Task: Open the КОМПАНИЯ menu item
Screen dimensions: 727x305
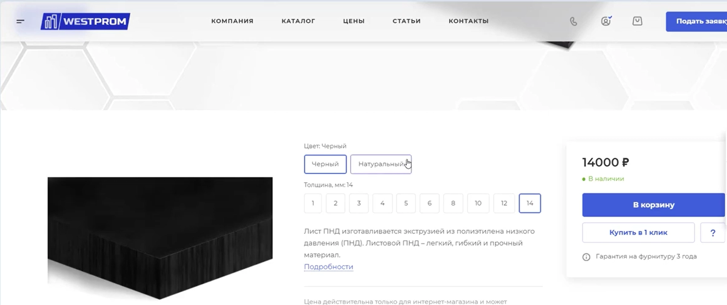Action: (x=232, y=21)
